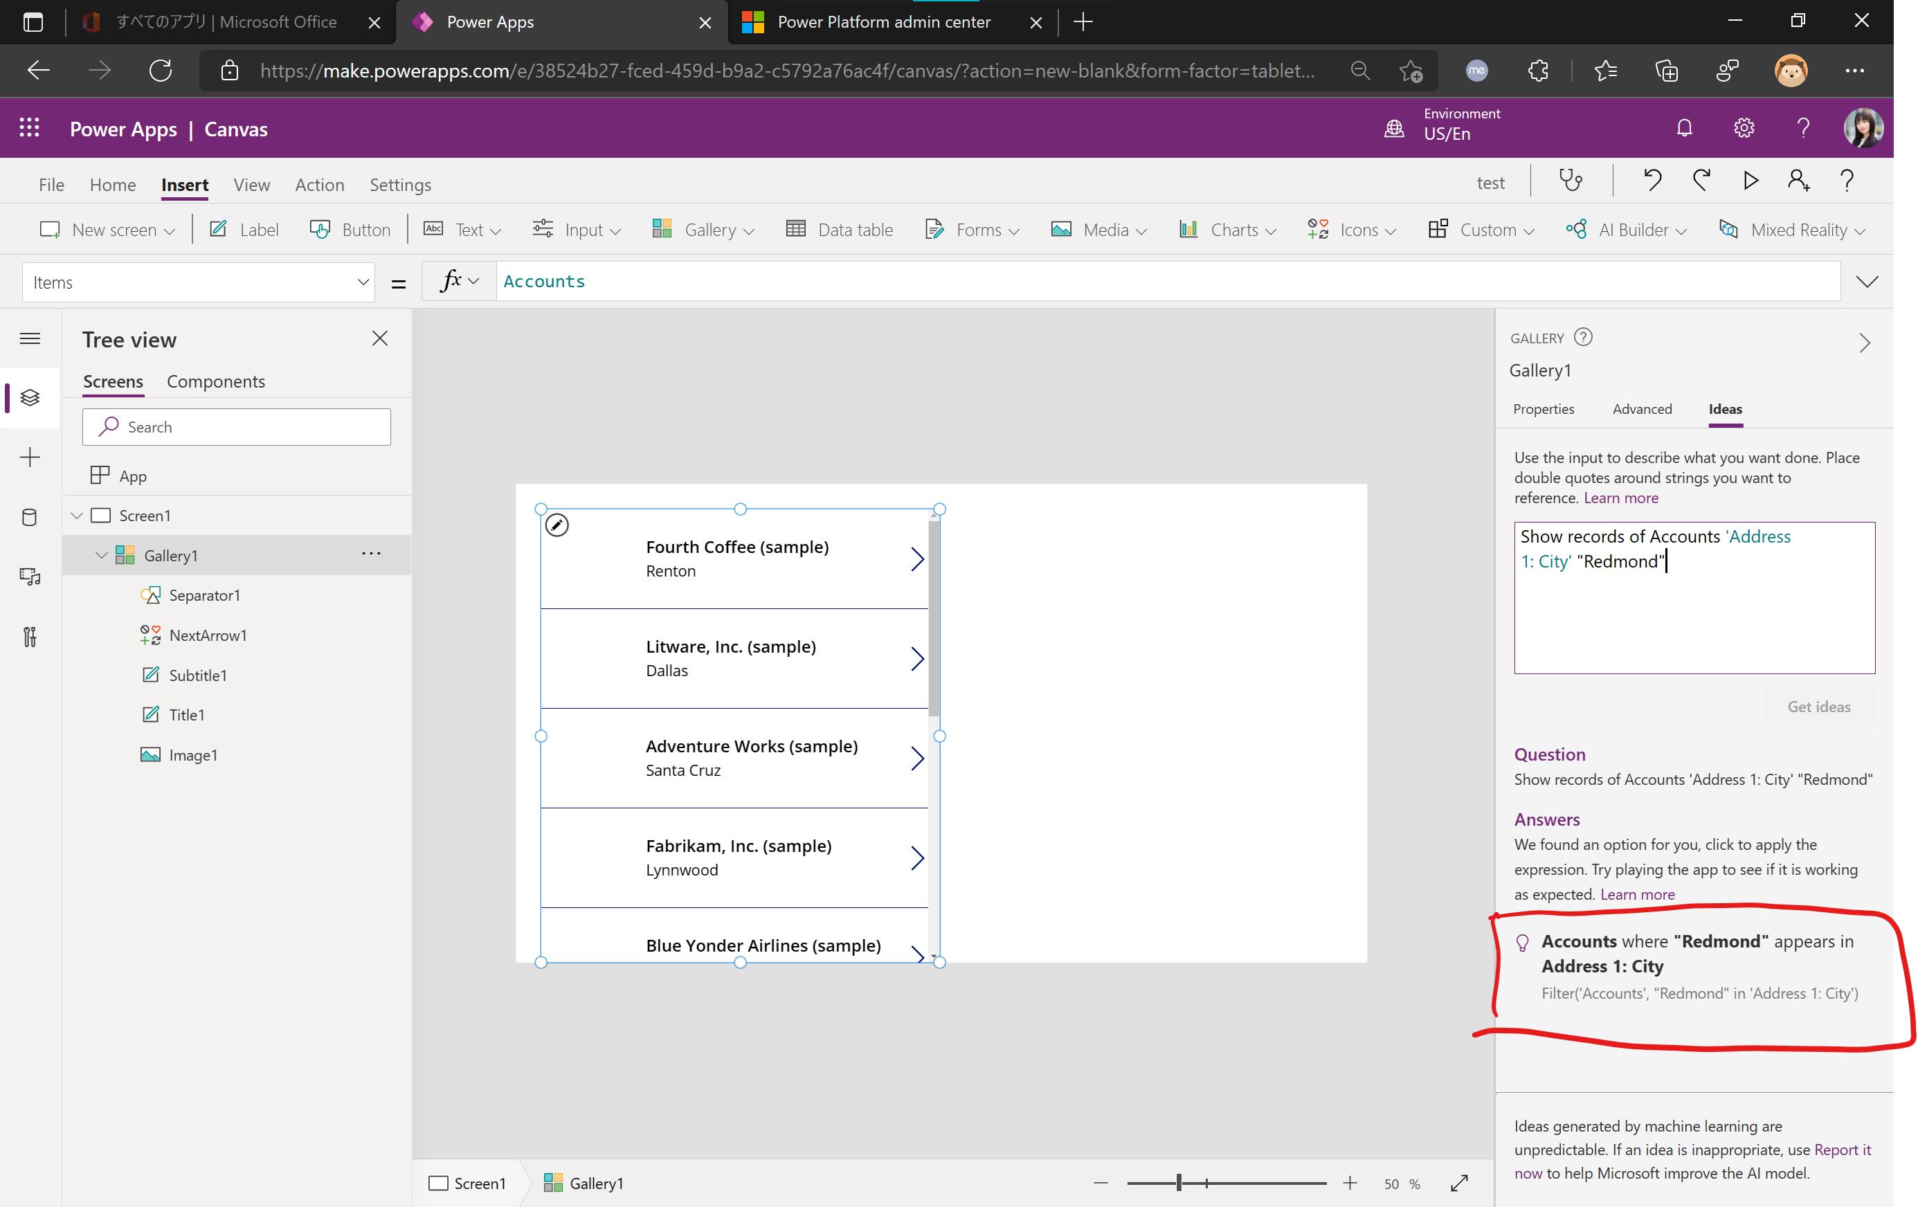Click the fit-to-window expand icon

coord(1459,1183)
